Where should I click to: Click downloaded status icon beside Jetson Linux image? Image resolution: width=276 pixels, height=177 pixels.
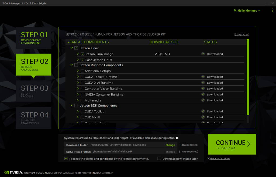pyautogui.click(x=203, y=54)
